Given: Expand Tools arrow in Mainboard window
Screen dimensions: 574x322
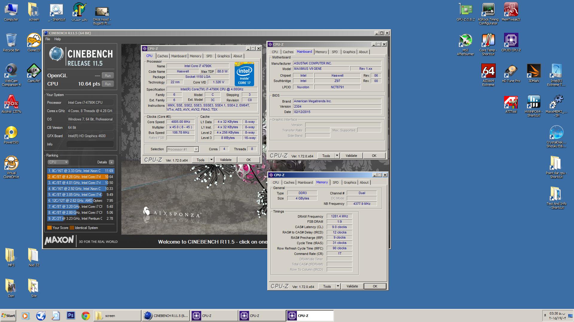Looking at the screenshot, I should click(x=337, y=156).
